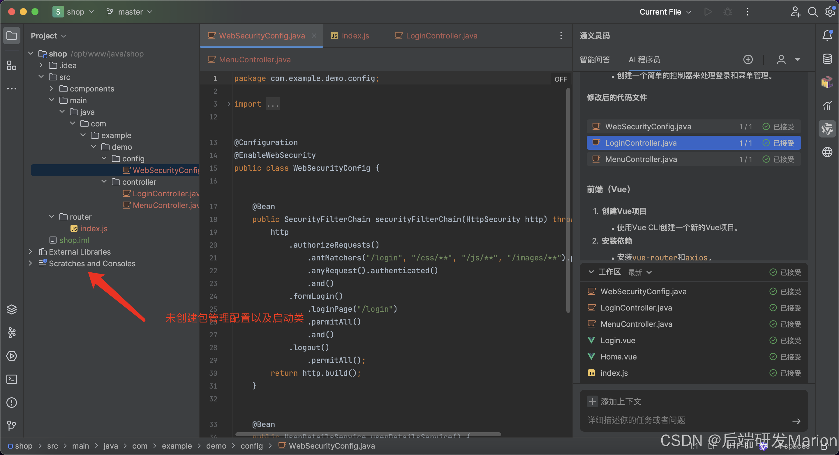Switch to the 智能问答 tab
This screenshot has height=455, width=839.
594,60
